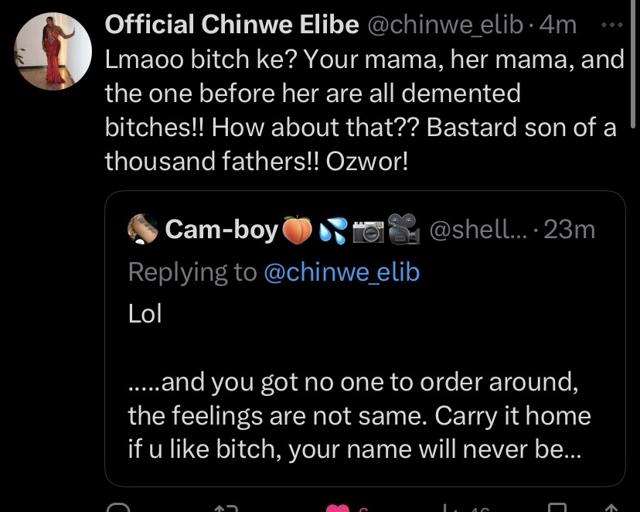This screenshot has width=640, height=512.
Task: Open the three-dot more options menu
Action: point(612,26)
